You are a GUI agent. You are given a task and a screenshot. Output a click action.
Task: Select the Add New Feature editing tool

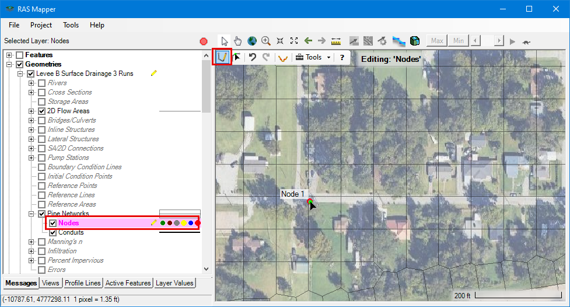click(x=222, y=57)
